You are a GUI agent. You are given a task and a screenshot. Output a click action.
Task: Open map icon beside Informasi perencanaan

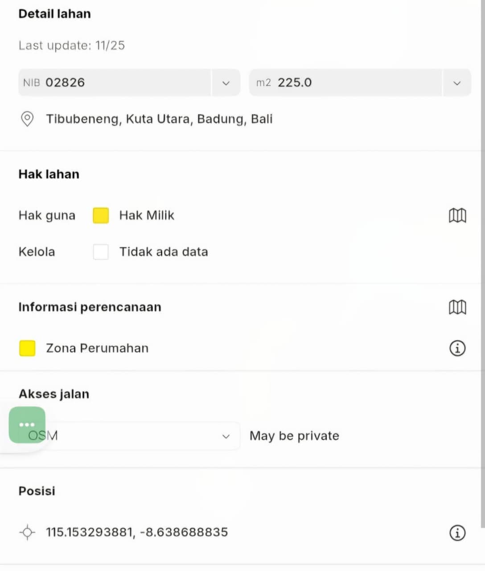click(457, 307)
